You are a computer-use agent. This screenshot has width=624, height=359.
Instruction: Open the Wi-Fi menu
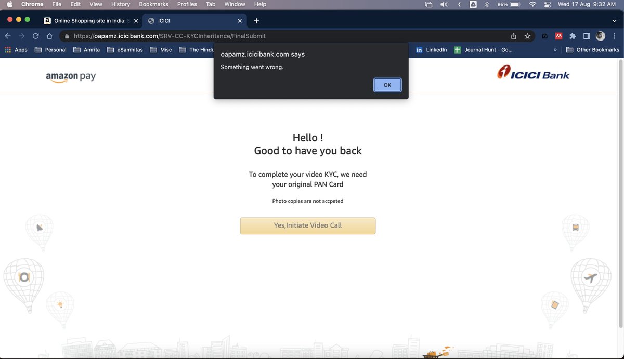(532, 4)
